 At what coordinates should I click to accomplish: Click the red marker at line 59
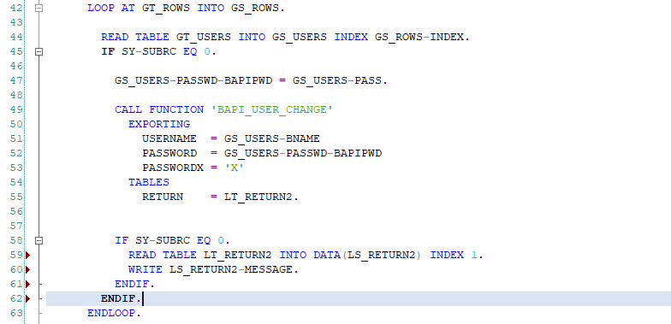point(28,255)
